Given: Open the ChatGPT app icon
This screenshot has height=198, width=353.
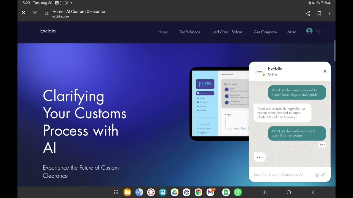Looking at the screenshot, I should point(186,193).
